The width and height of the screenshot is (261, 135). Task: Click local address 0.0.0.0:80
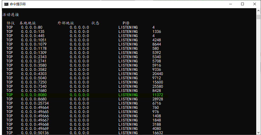tap(31, 27)
